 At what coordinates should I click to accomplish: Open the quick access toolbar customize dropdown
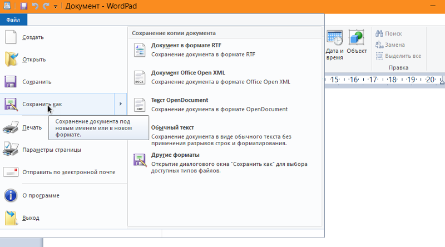click(x=56, y=6)
